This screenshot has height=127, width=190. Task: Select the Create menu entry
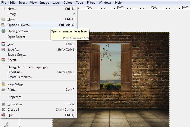click(38, 14)
